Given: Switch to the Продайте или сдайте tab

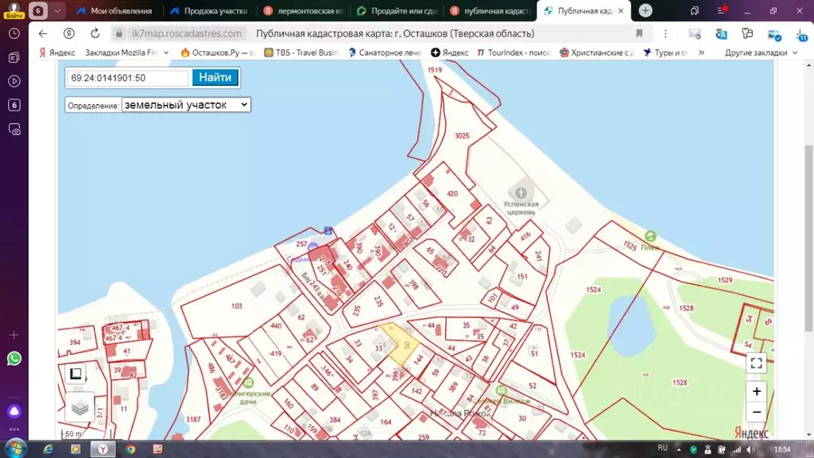Looking at the screenshot, I should tap(397, 10).
